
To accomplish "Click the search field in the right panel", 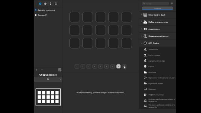I will tap(155, 3).
